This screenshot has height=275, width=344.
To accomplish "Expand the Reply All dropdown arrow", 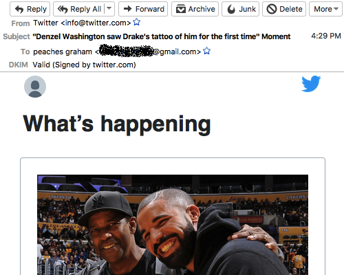I will click(x=109, y=9).
